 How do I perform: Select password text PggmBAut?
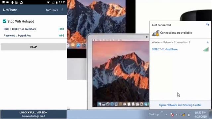24,36
